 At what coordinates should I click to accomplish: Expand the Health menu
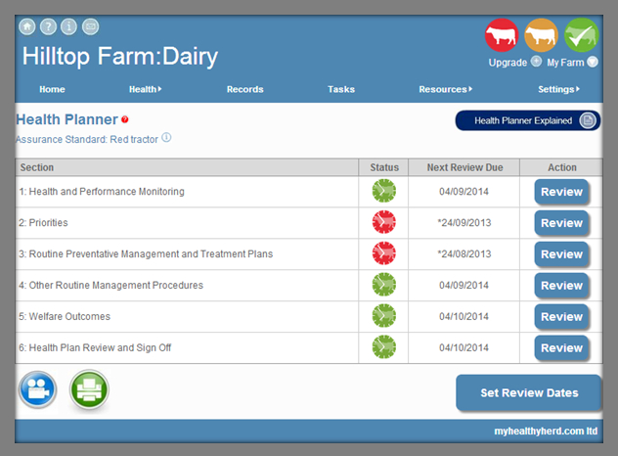point(145,90)
